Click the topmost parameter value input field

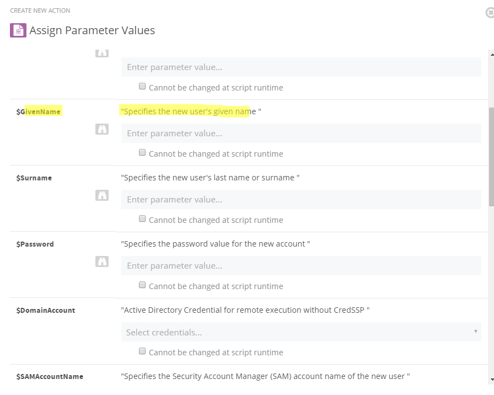click(x=301, y=67)
